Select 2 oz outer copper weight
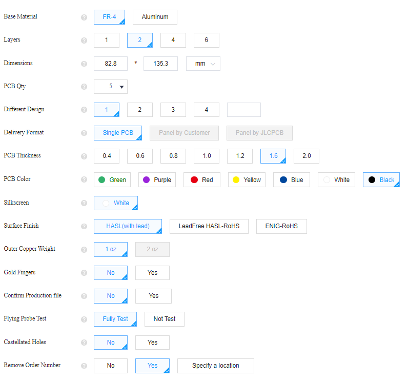408x381 pixels. tap(152, 249)
